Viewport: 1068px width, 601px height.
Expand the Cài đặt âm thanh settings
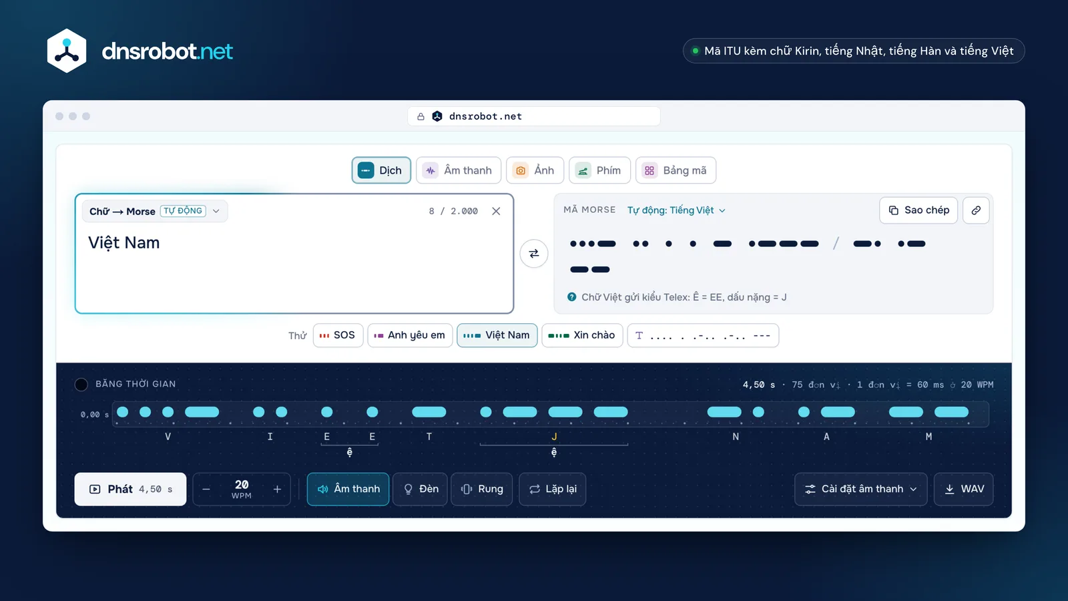coord(861,489)
